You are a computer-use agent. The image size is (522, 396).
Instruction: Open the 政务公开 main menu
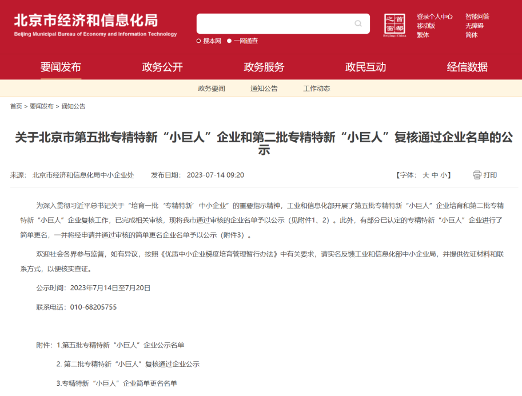[162, 67]
